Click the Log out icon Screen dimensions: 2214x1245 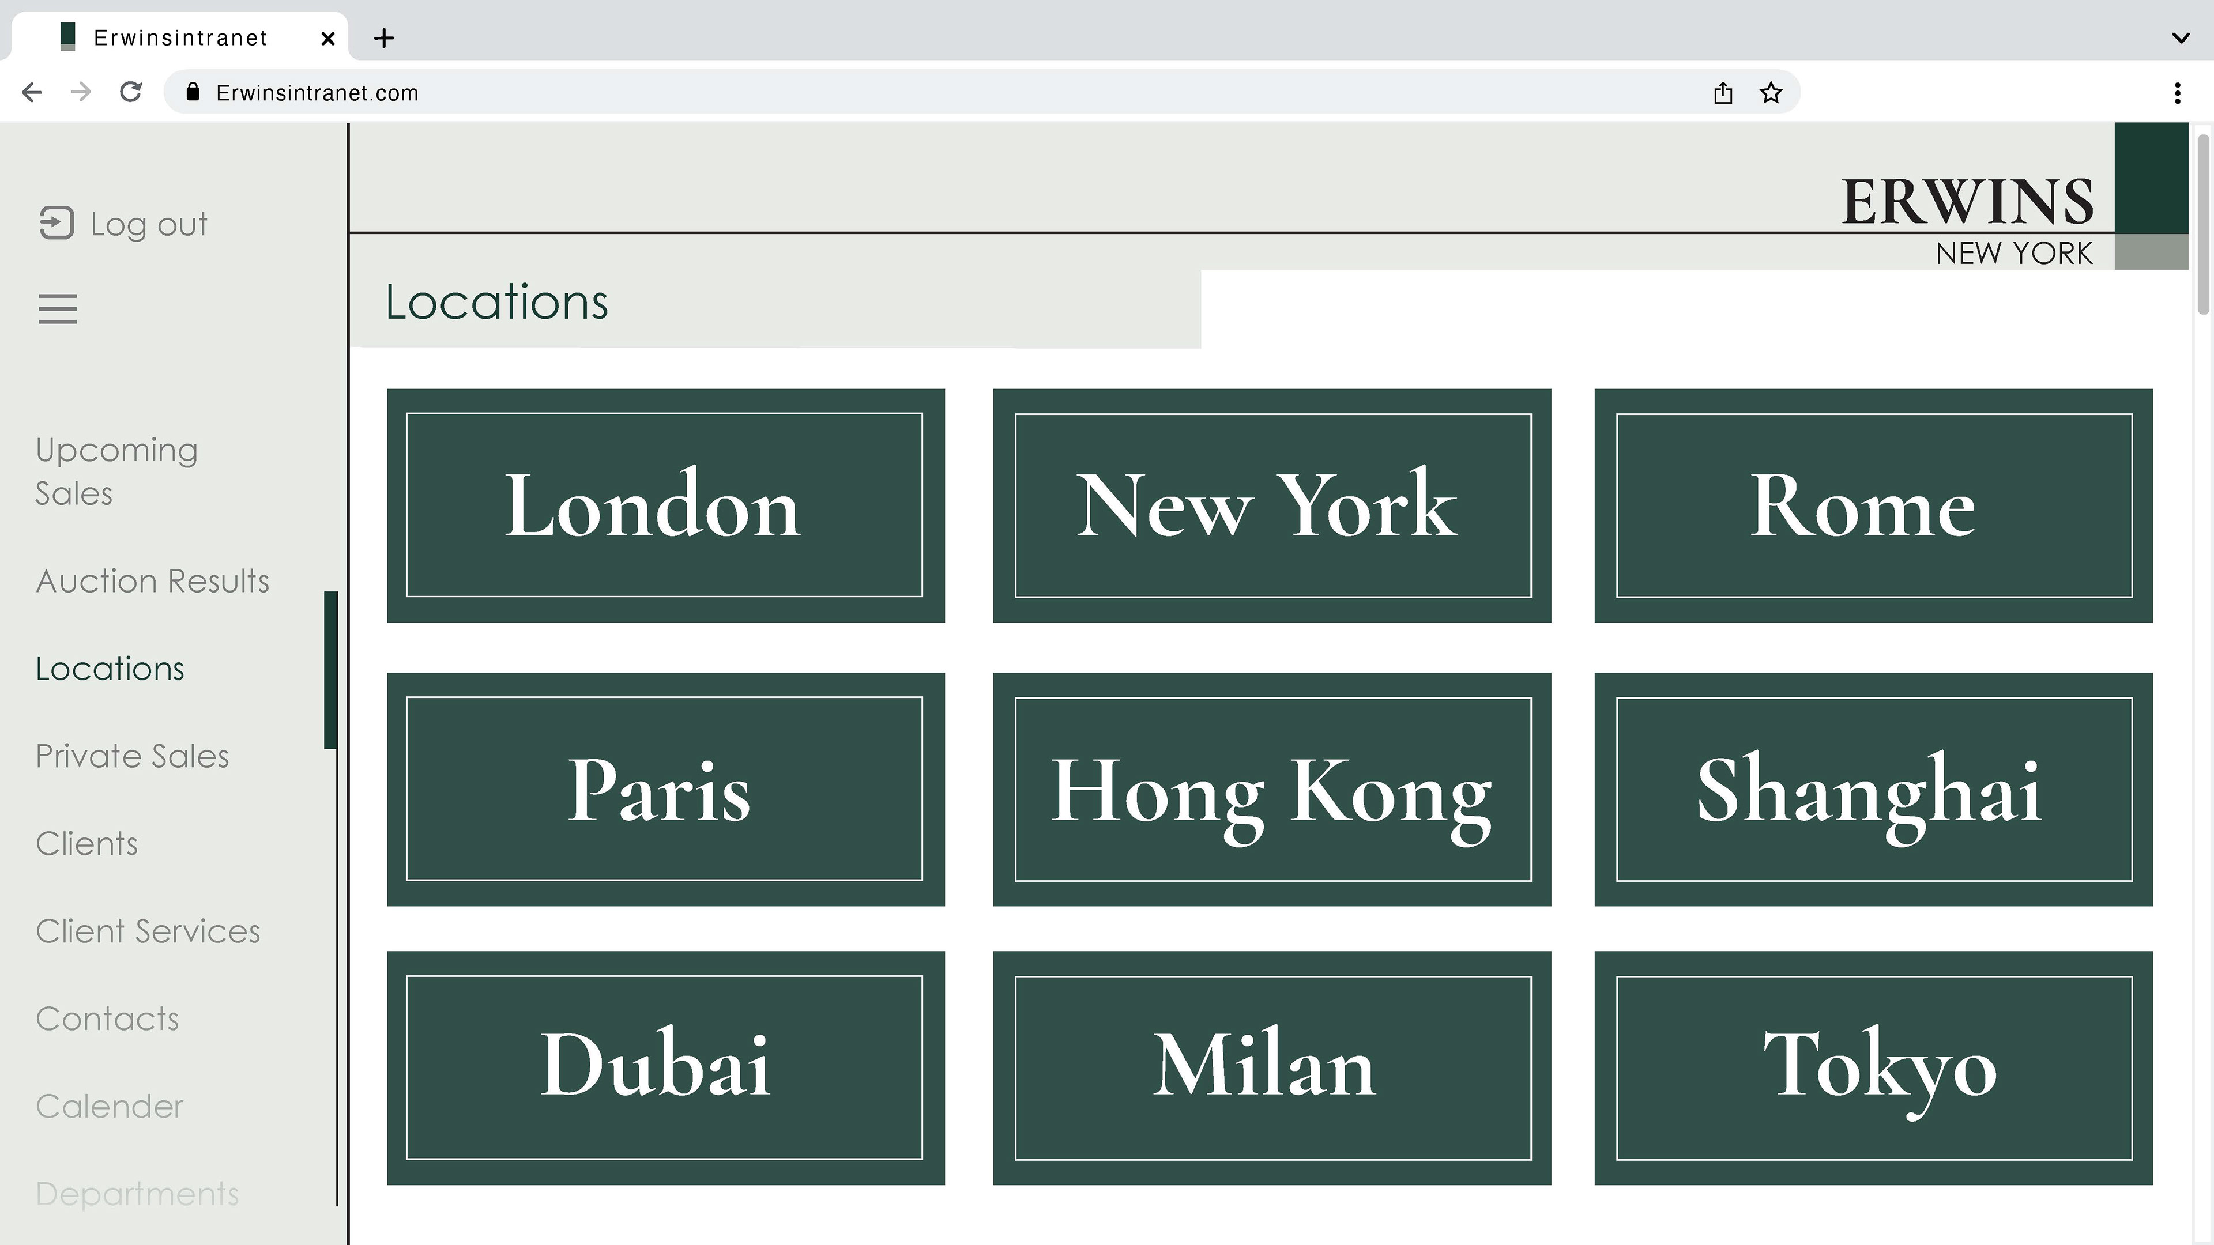click(x=56, y=224)
